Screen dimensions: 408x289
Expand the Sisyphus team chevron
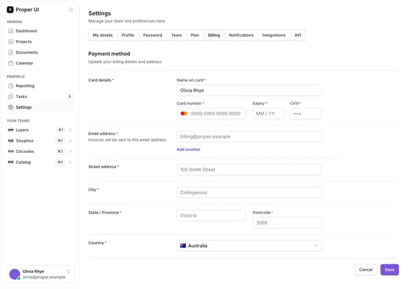point(70,141)
